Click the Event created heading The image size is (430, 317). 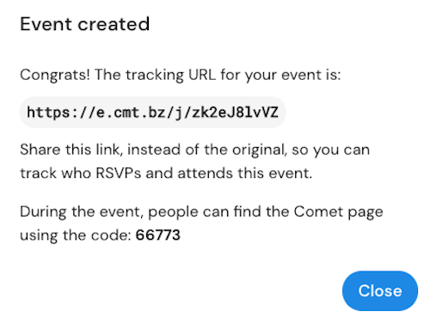85,24
